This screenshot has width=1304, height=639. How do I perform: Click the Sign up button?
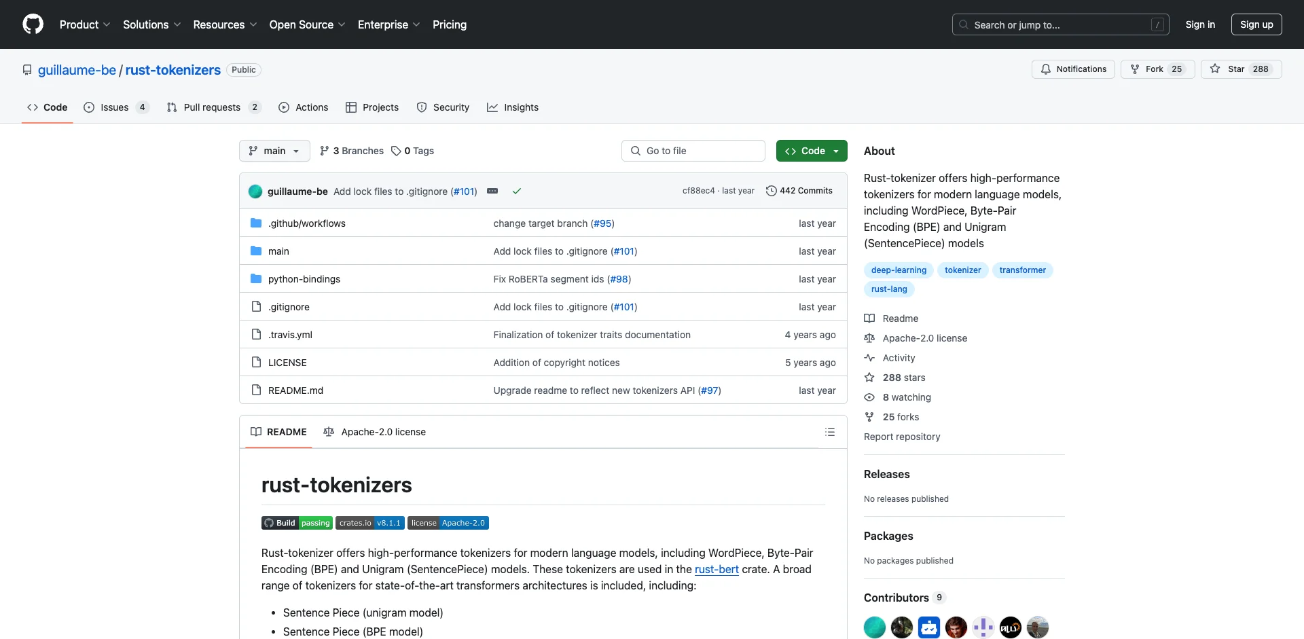click(x=1256, y=24)
